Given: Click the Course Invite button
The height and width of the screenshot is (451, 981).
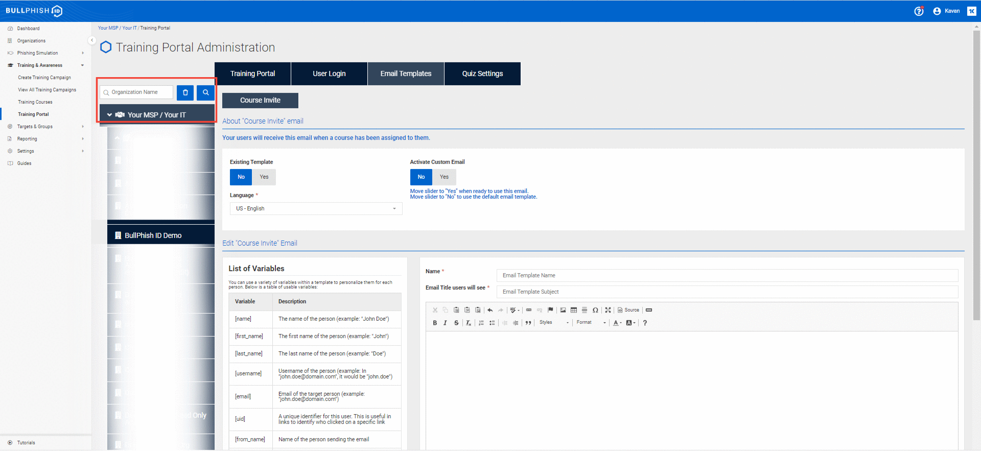Looking at the screenshot, I should point(260,101).
